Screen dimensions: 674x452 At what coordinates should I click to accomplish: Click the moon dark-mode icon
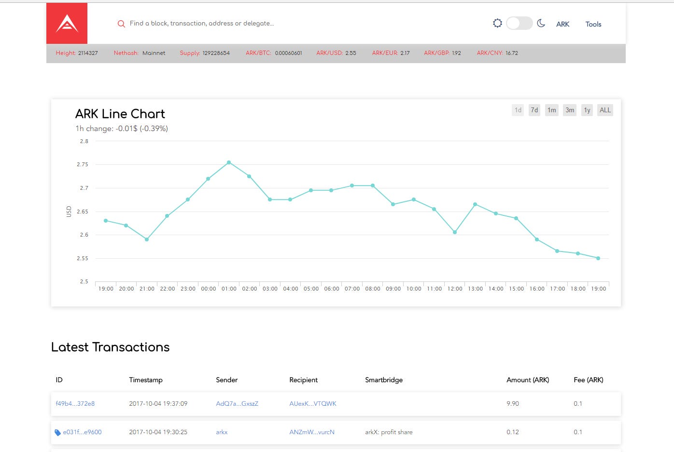click(541, 23)
